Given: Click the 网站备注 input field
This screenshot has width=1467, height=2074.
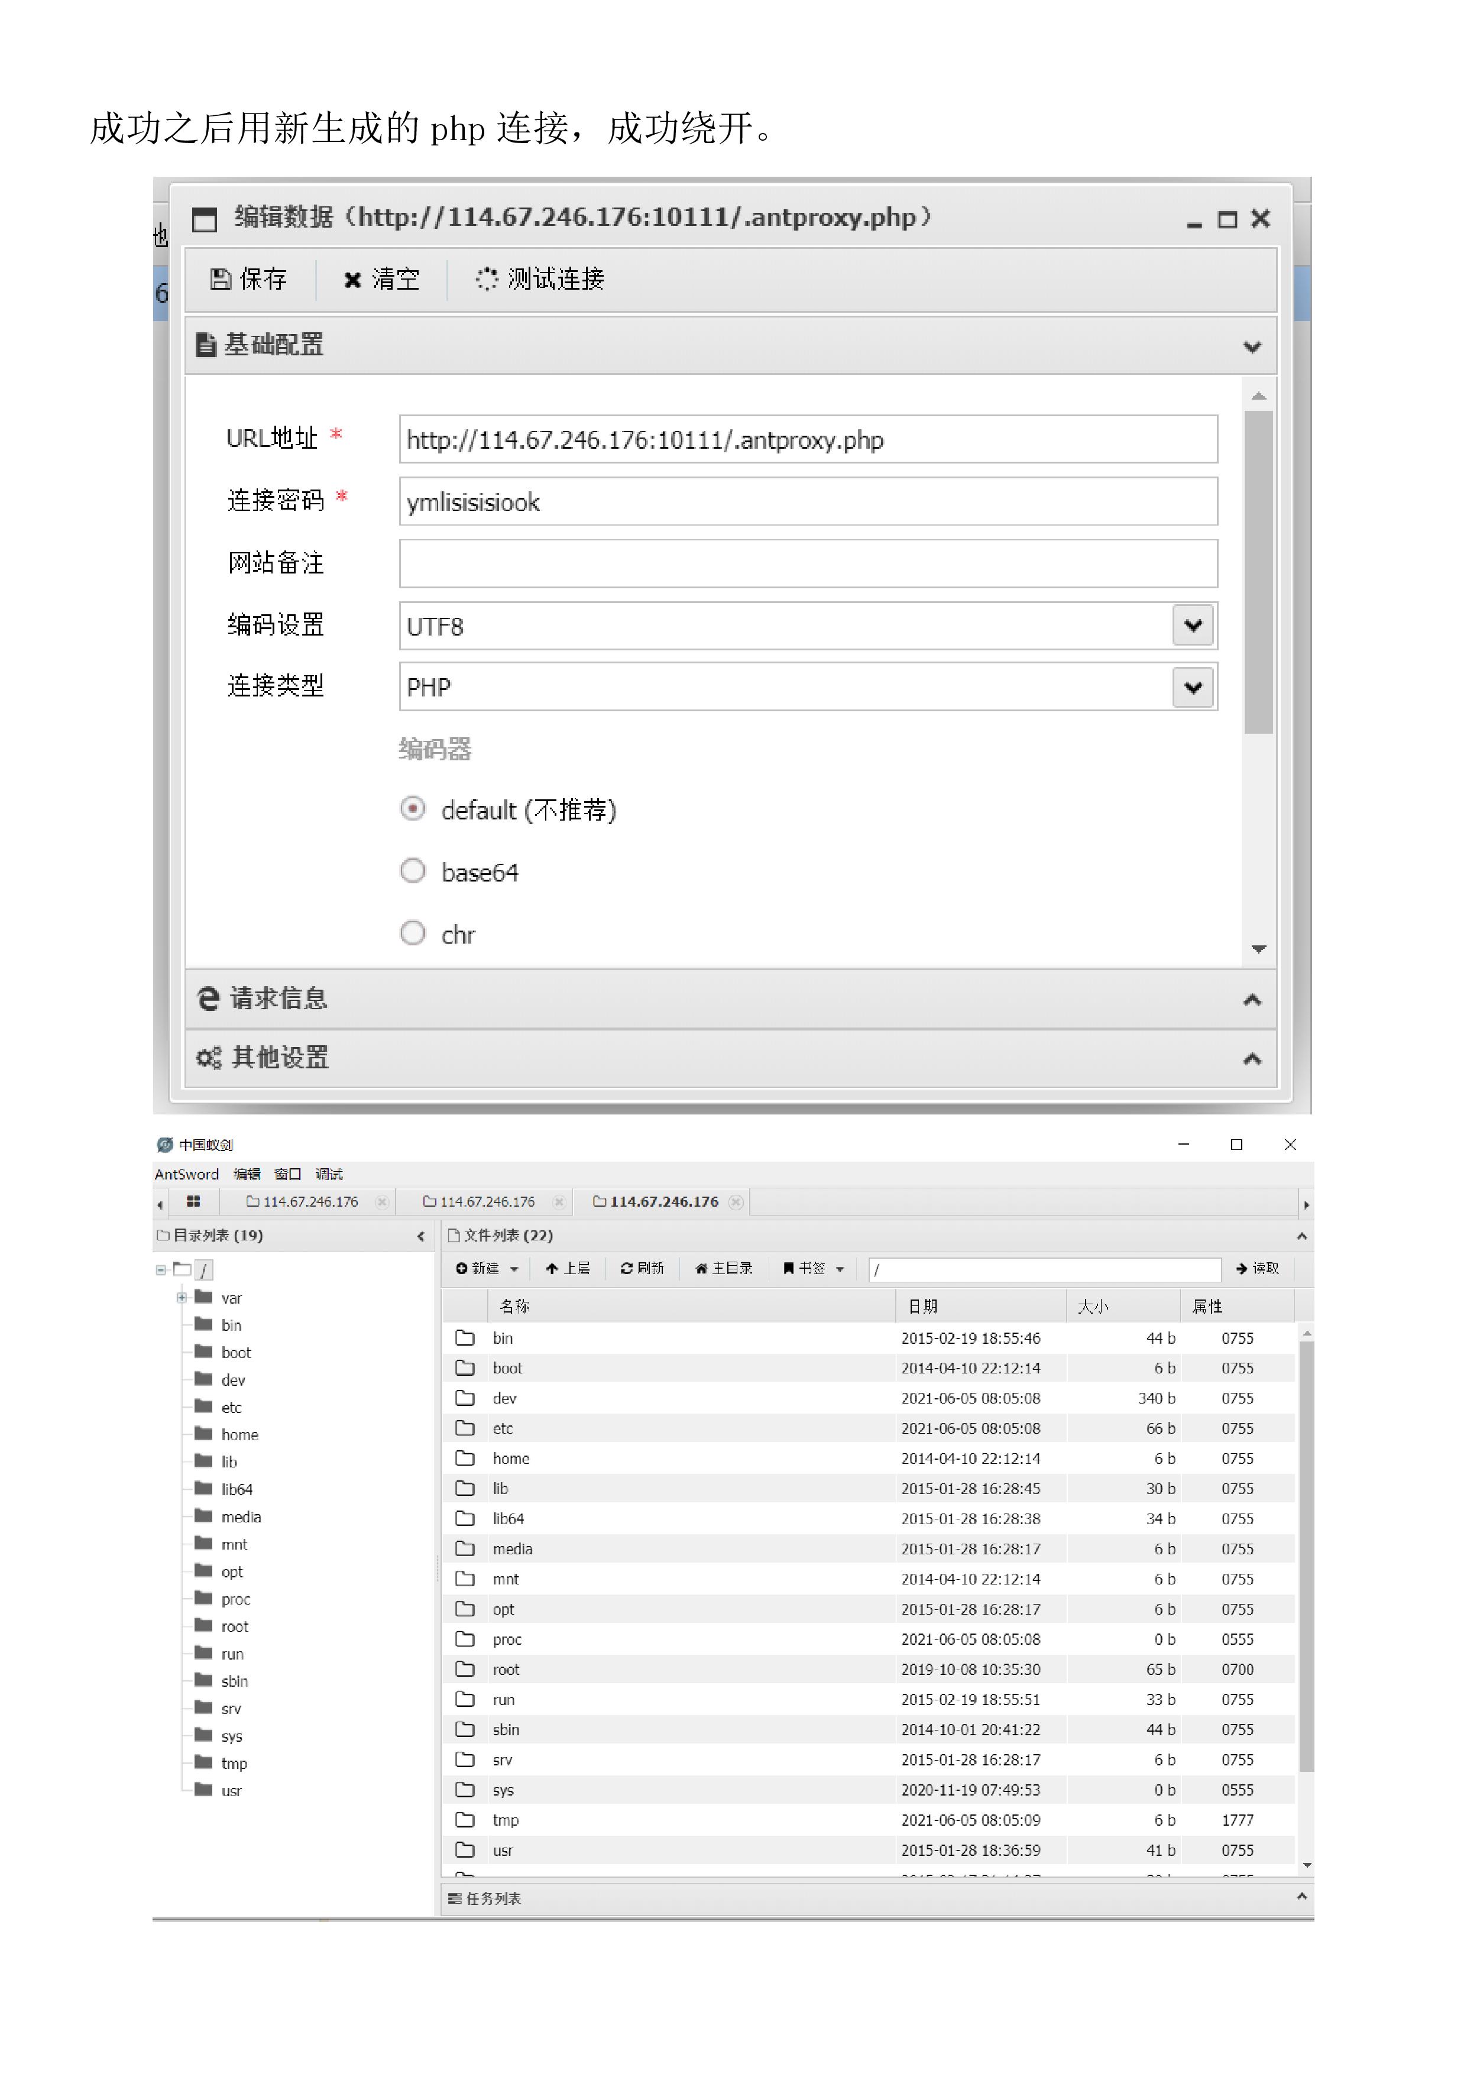Looking at the screenshot, I should coord(808,563).
